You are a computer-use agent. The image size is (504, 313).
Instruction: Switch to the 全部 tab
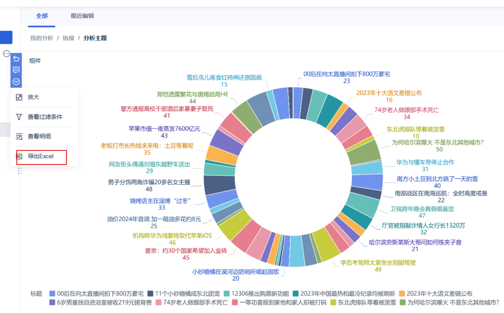pos(42,16)
